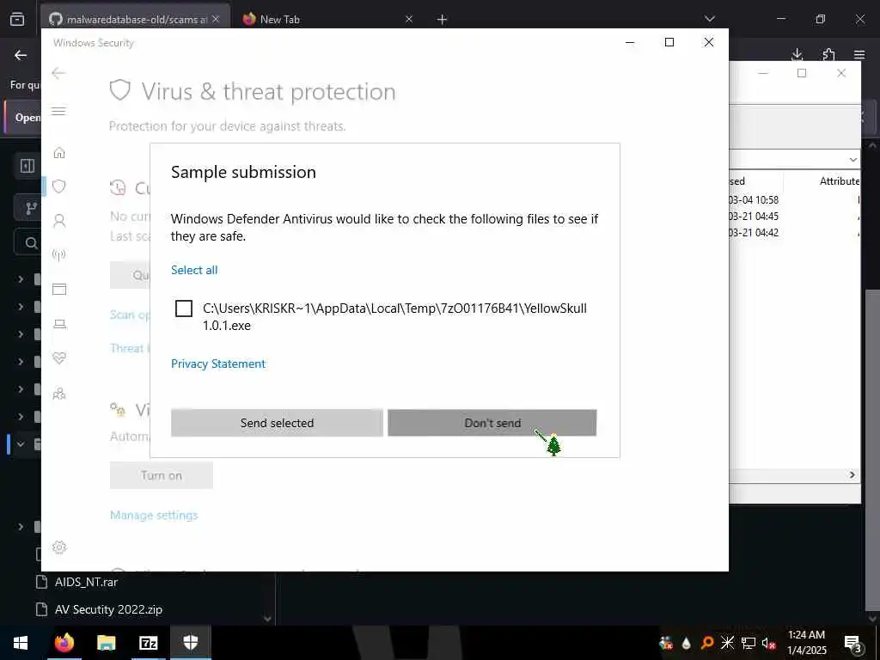Toggle GitHub file tree side panel icon

coord(27,166)
